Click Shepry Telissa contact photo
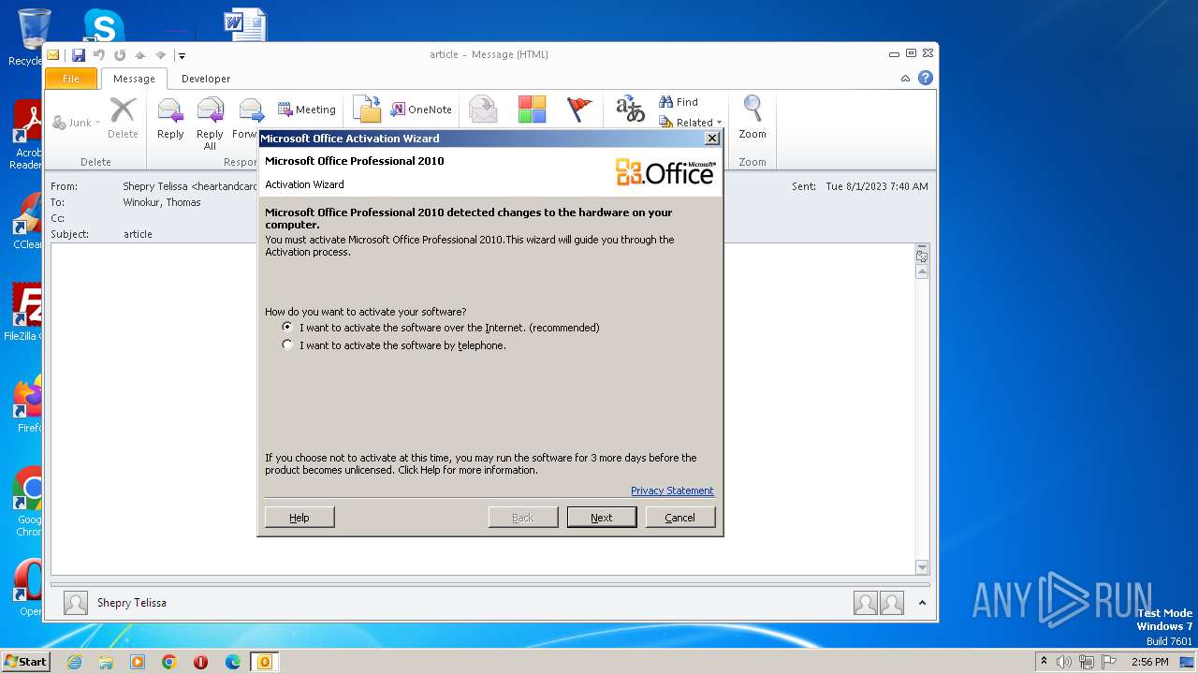 click(76, 603)
